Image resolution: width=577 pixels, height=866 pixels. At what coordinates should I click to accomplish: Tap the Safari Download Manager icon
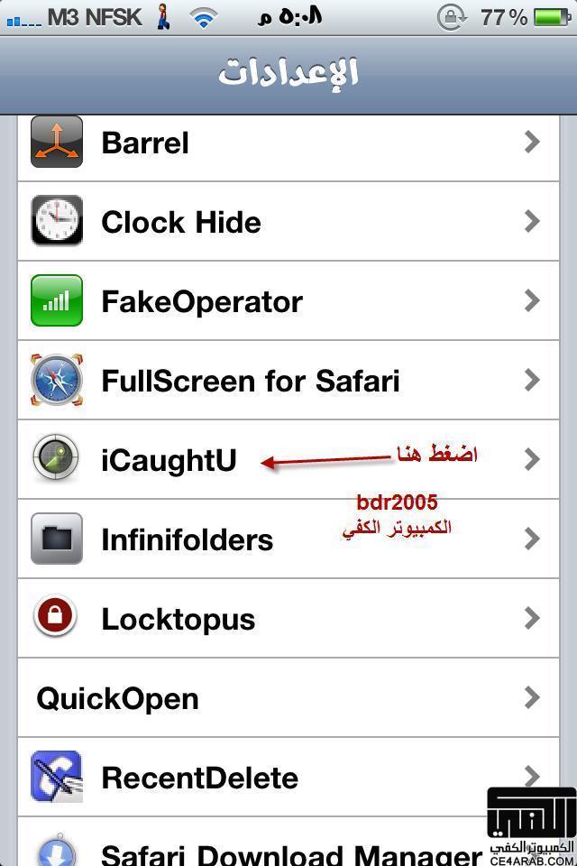(57, 851)
